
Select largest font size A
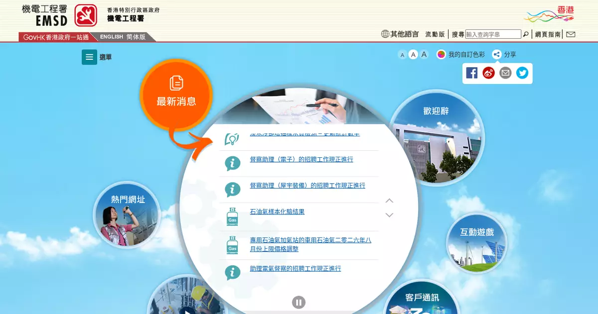[424, 55]
